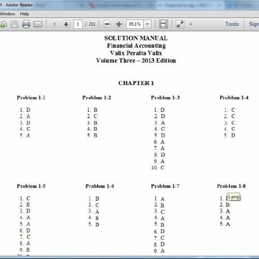Screen dimensions: 259x259
Task: Go to previous page with up arrow
Action: (x=54, y=24)
